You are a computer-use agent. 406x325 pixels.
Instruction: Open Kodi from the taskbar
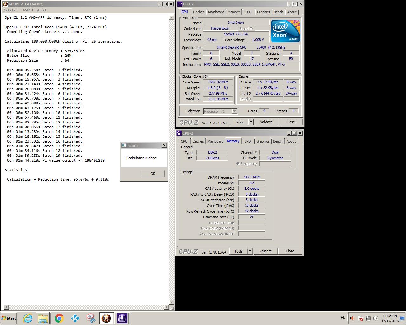coord(75,318)
